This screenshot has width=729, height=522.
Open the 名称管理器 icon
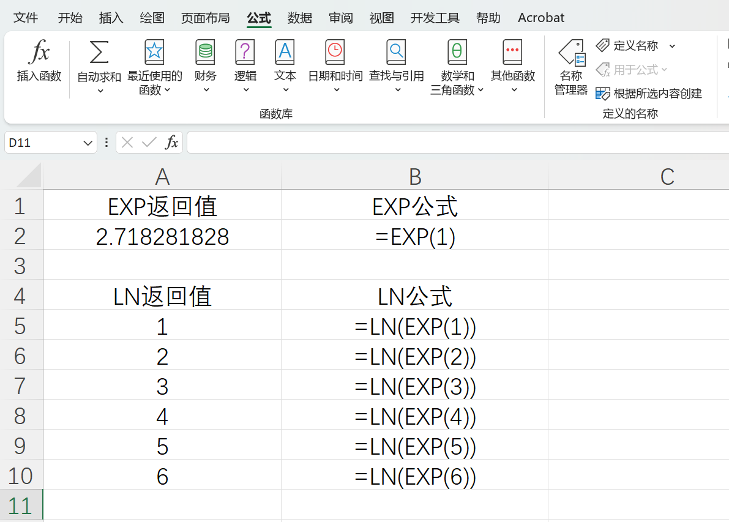point(572,53)
